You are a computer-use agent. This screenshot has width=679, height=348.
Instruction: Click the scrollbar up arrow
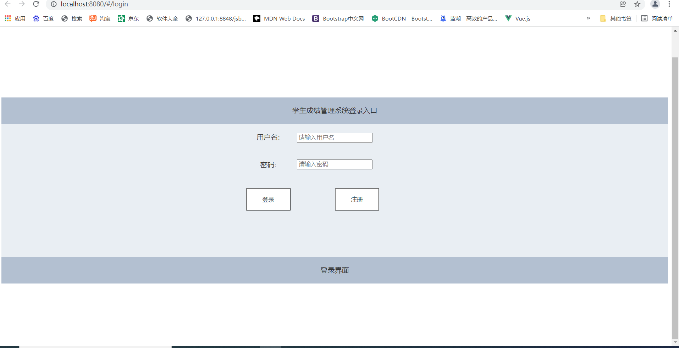coord(675,31)
